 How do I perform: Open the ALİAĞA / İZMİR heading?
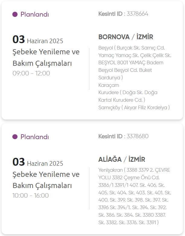(x=122, y=159)
